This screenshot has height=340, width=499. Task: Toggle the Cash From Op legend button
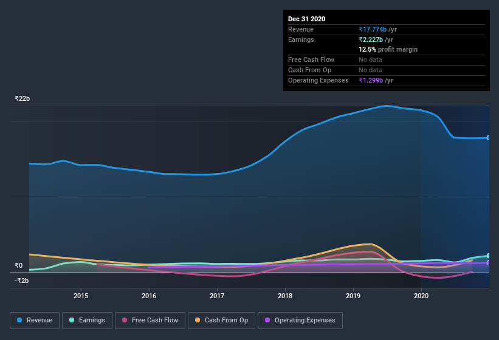click(221, 321)
